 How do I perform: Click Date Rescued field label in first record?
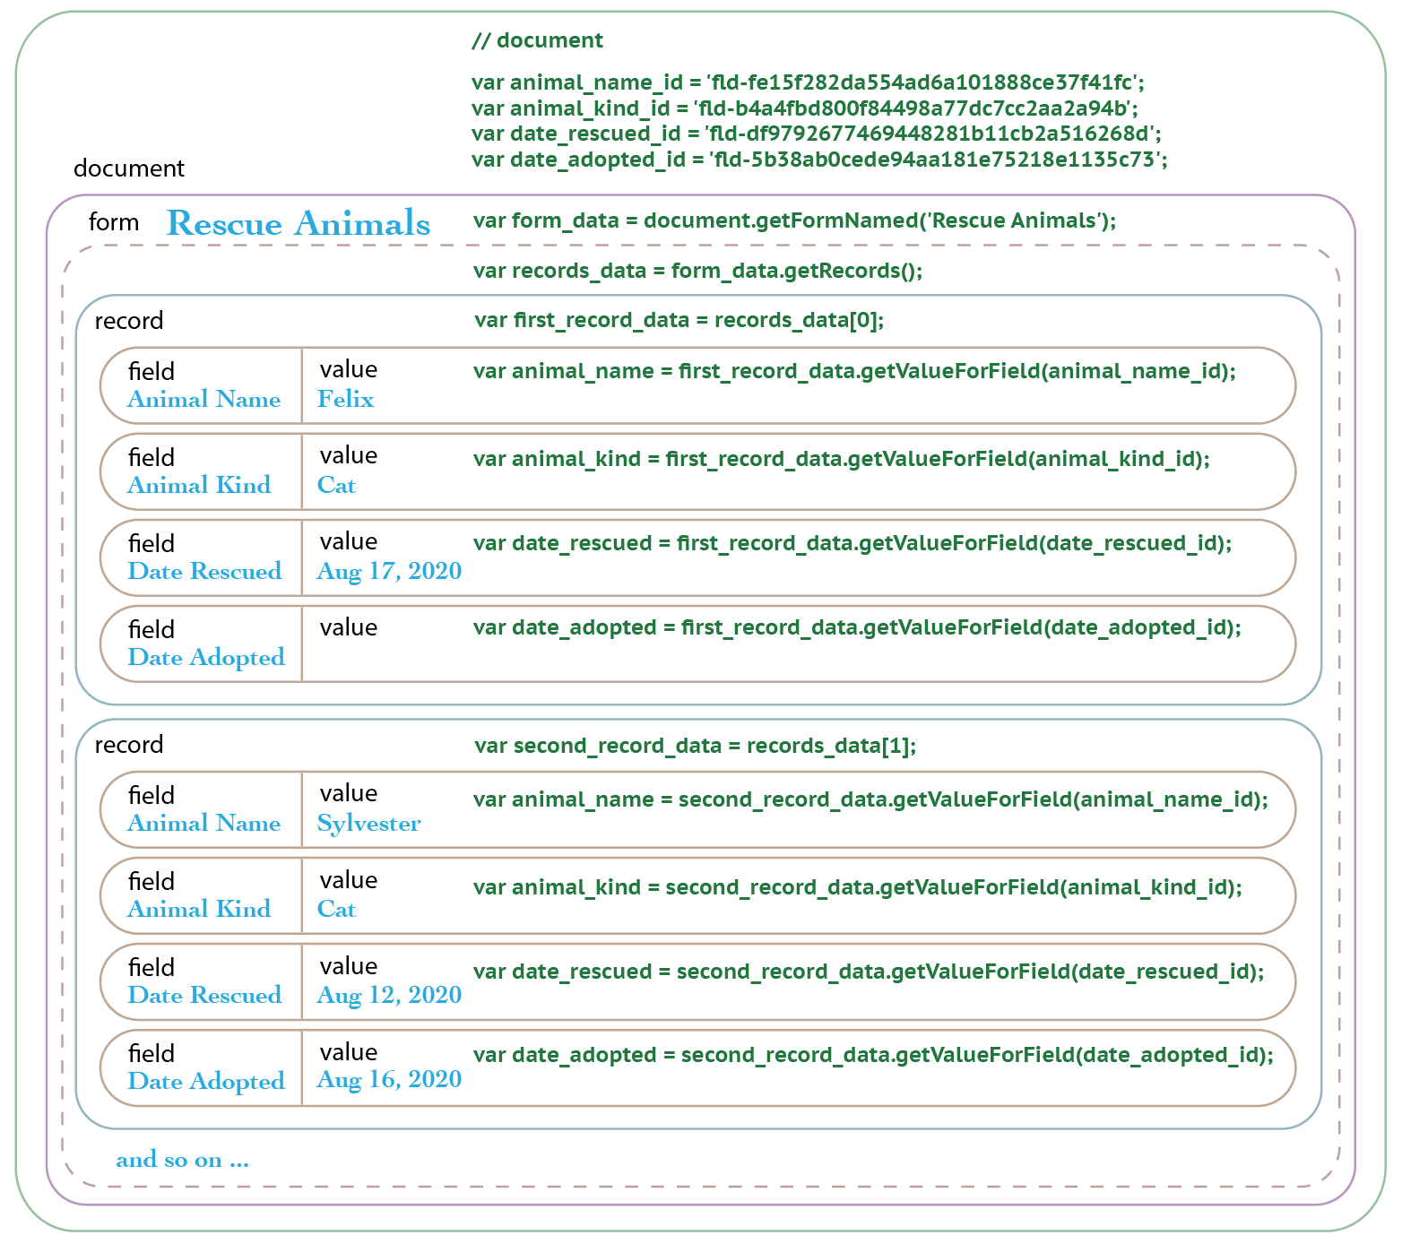coord(204,571)
